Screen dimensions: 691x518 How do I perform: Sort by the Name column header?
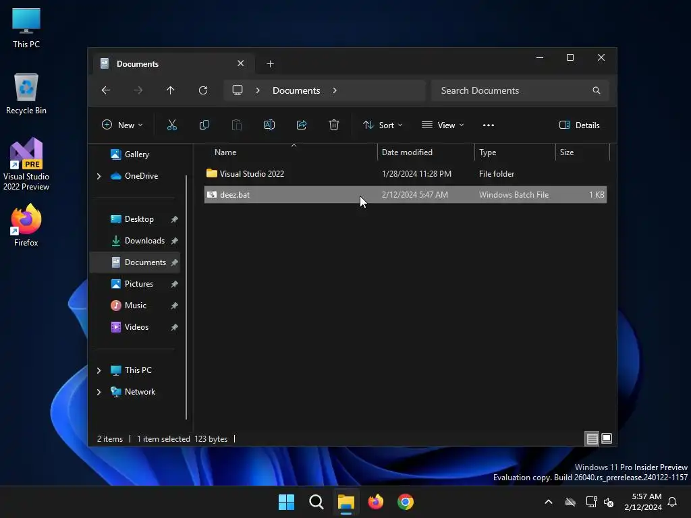(292, 152)
